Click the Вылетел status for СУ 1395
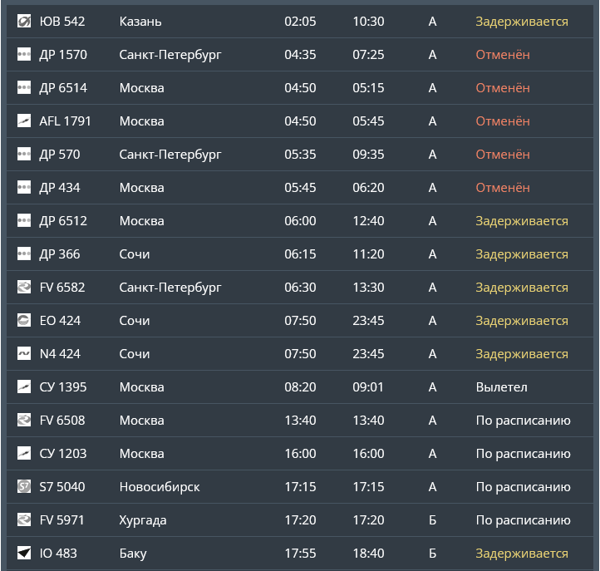This screenshot has height=571, width=600. pos(501,387)
